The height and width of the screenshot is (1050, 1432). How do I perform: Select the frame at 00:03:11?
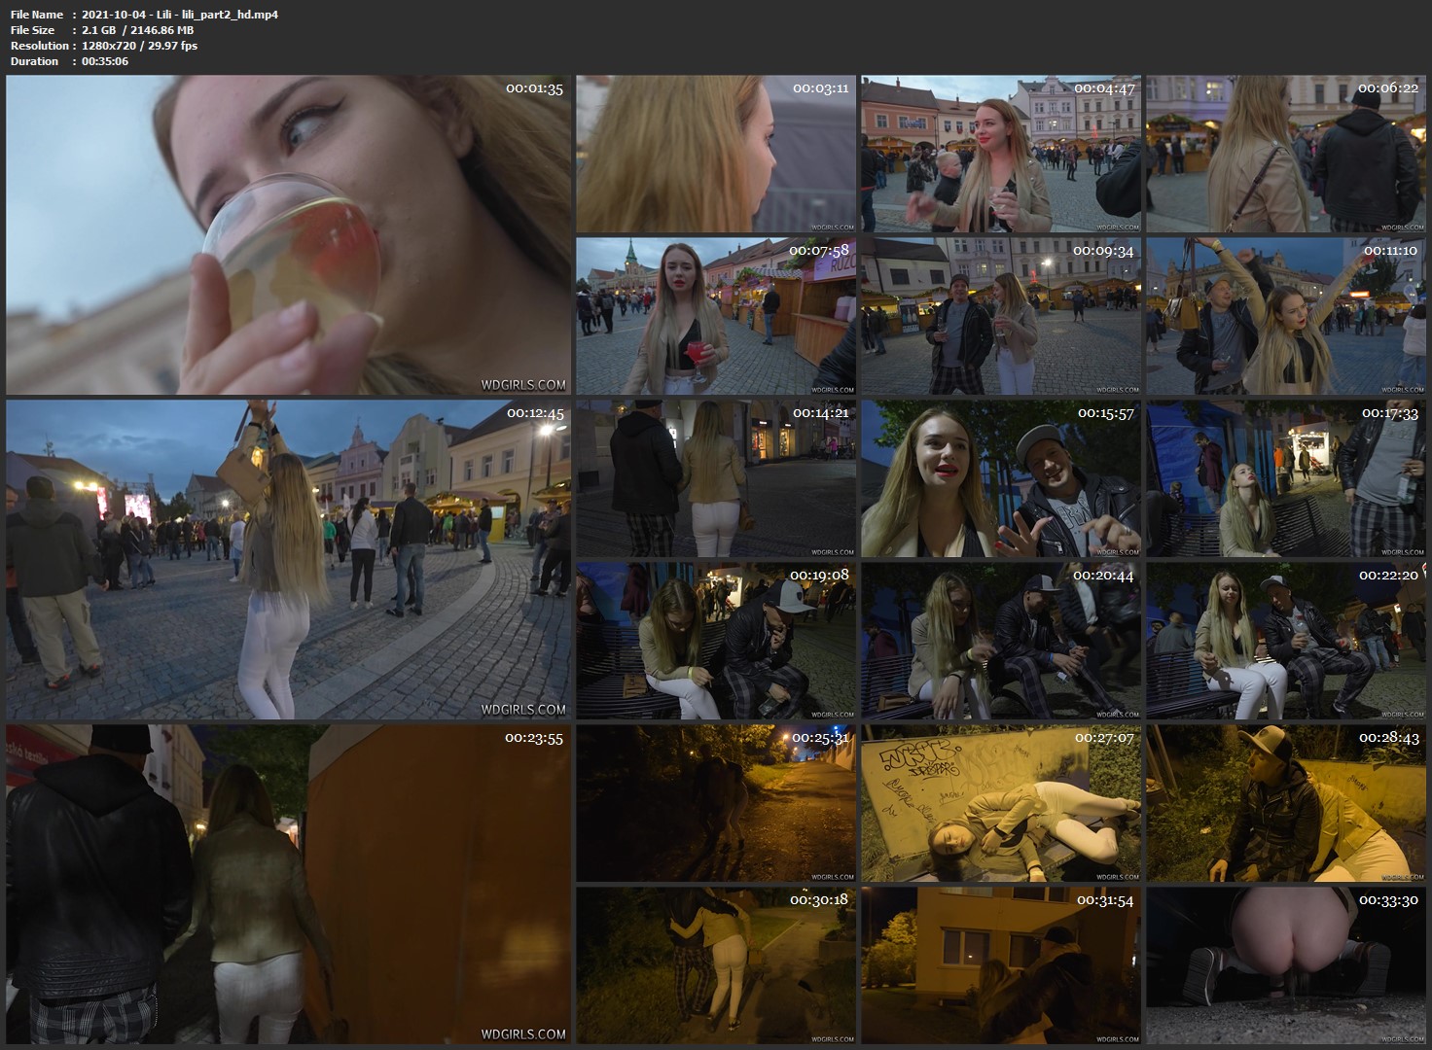[x=716, y=155]
